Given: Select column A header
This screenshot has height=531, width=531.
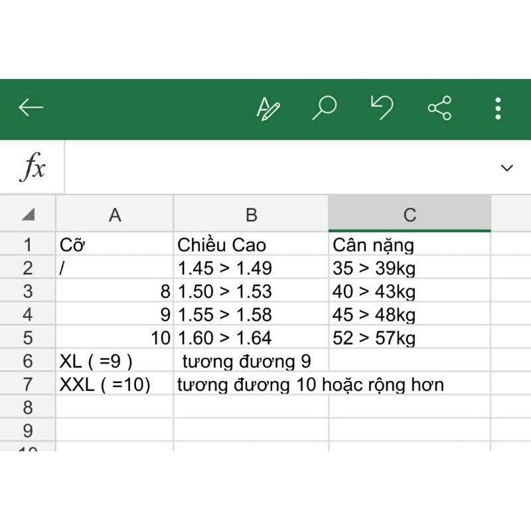Looking at the screenshot, I should tap(115, 214).
